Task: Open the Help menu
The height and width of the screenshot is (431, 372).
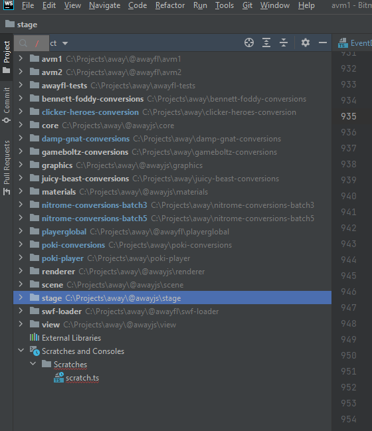Action: pos(306,5)
